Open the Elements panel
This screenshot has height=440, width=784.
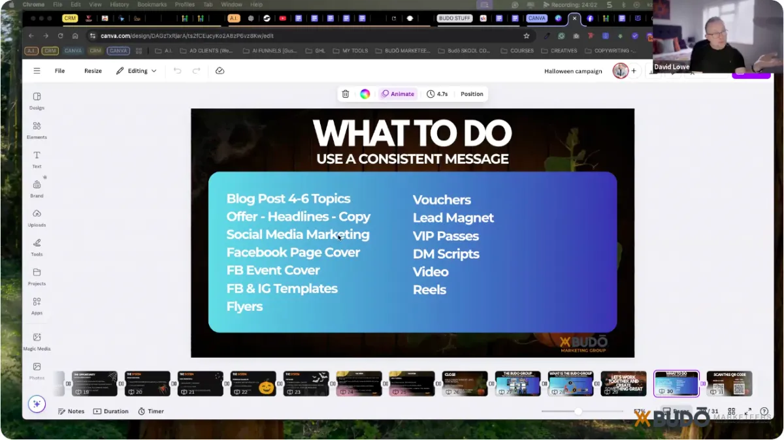coord(37,130)
